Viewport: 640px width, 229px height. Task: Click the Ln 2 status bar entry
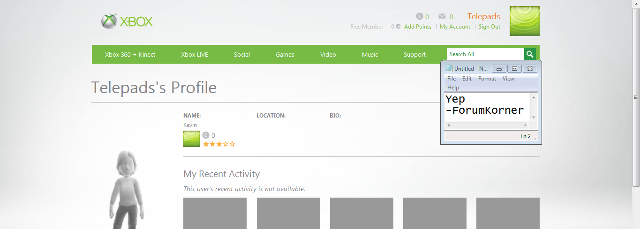coord(526,136)
